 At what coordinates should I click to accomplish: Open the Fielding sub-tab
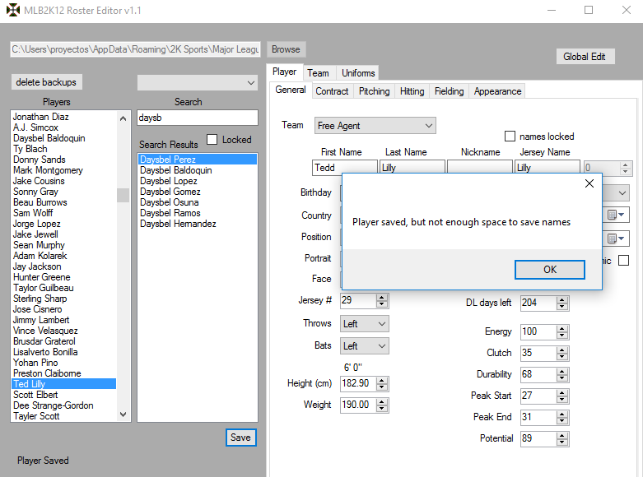449,91
